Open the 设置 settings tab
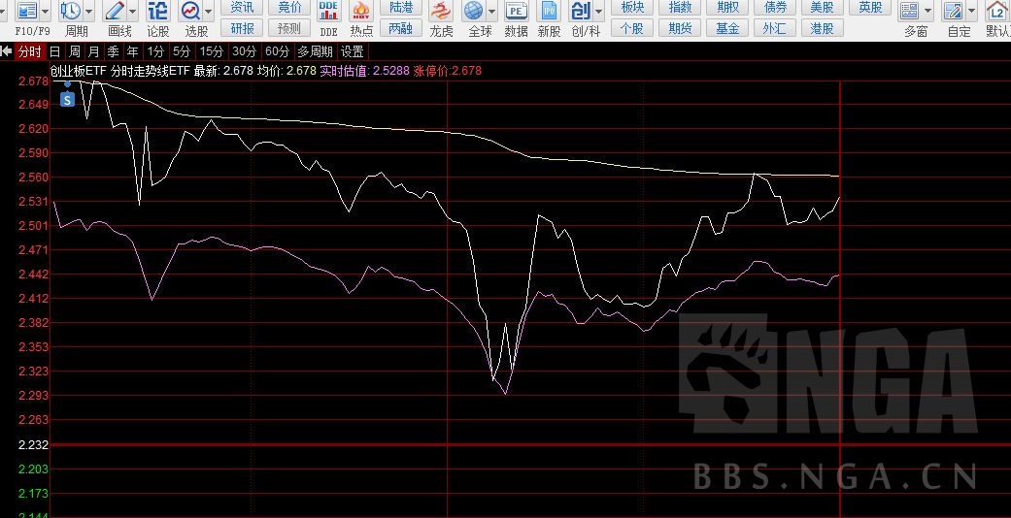Viewport: 1011px width, 518px height. [352, 51]
